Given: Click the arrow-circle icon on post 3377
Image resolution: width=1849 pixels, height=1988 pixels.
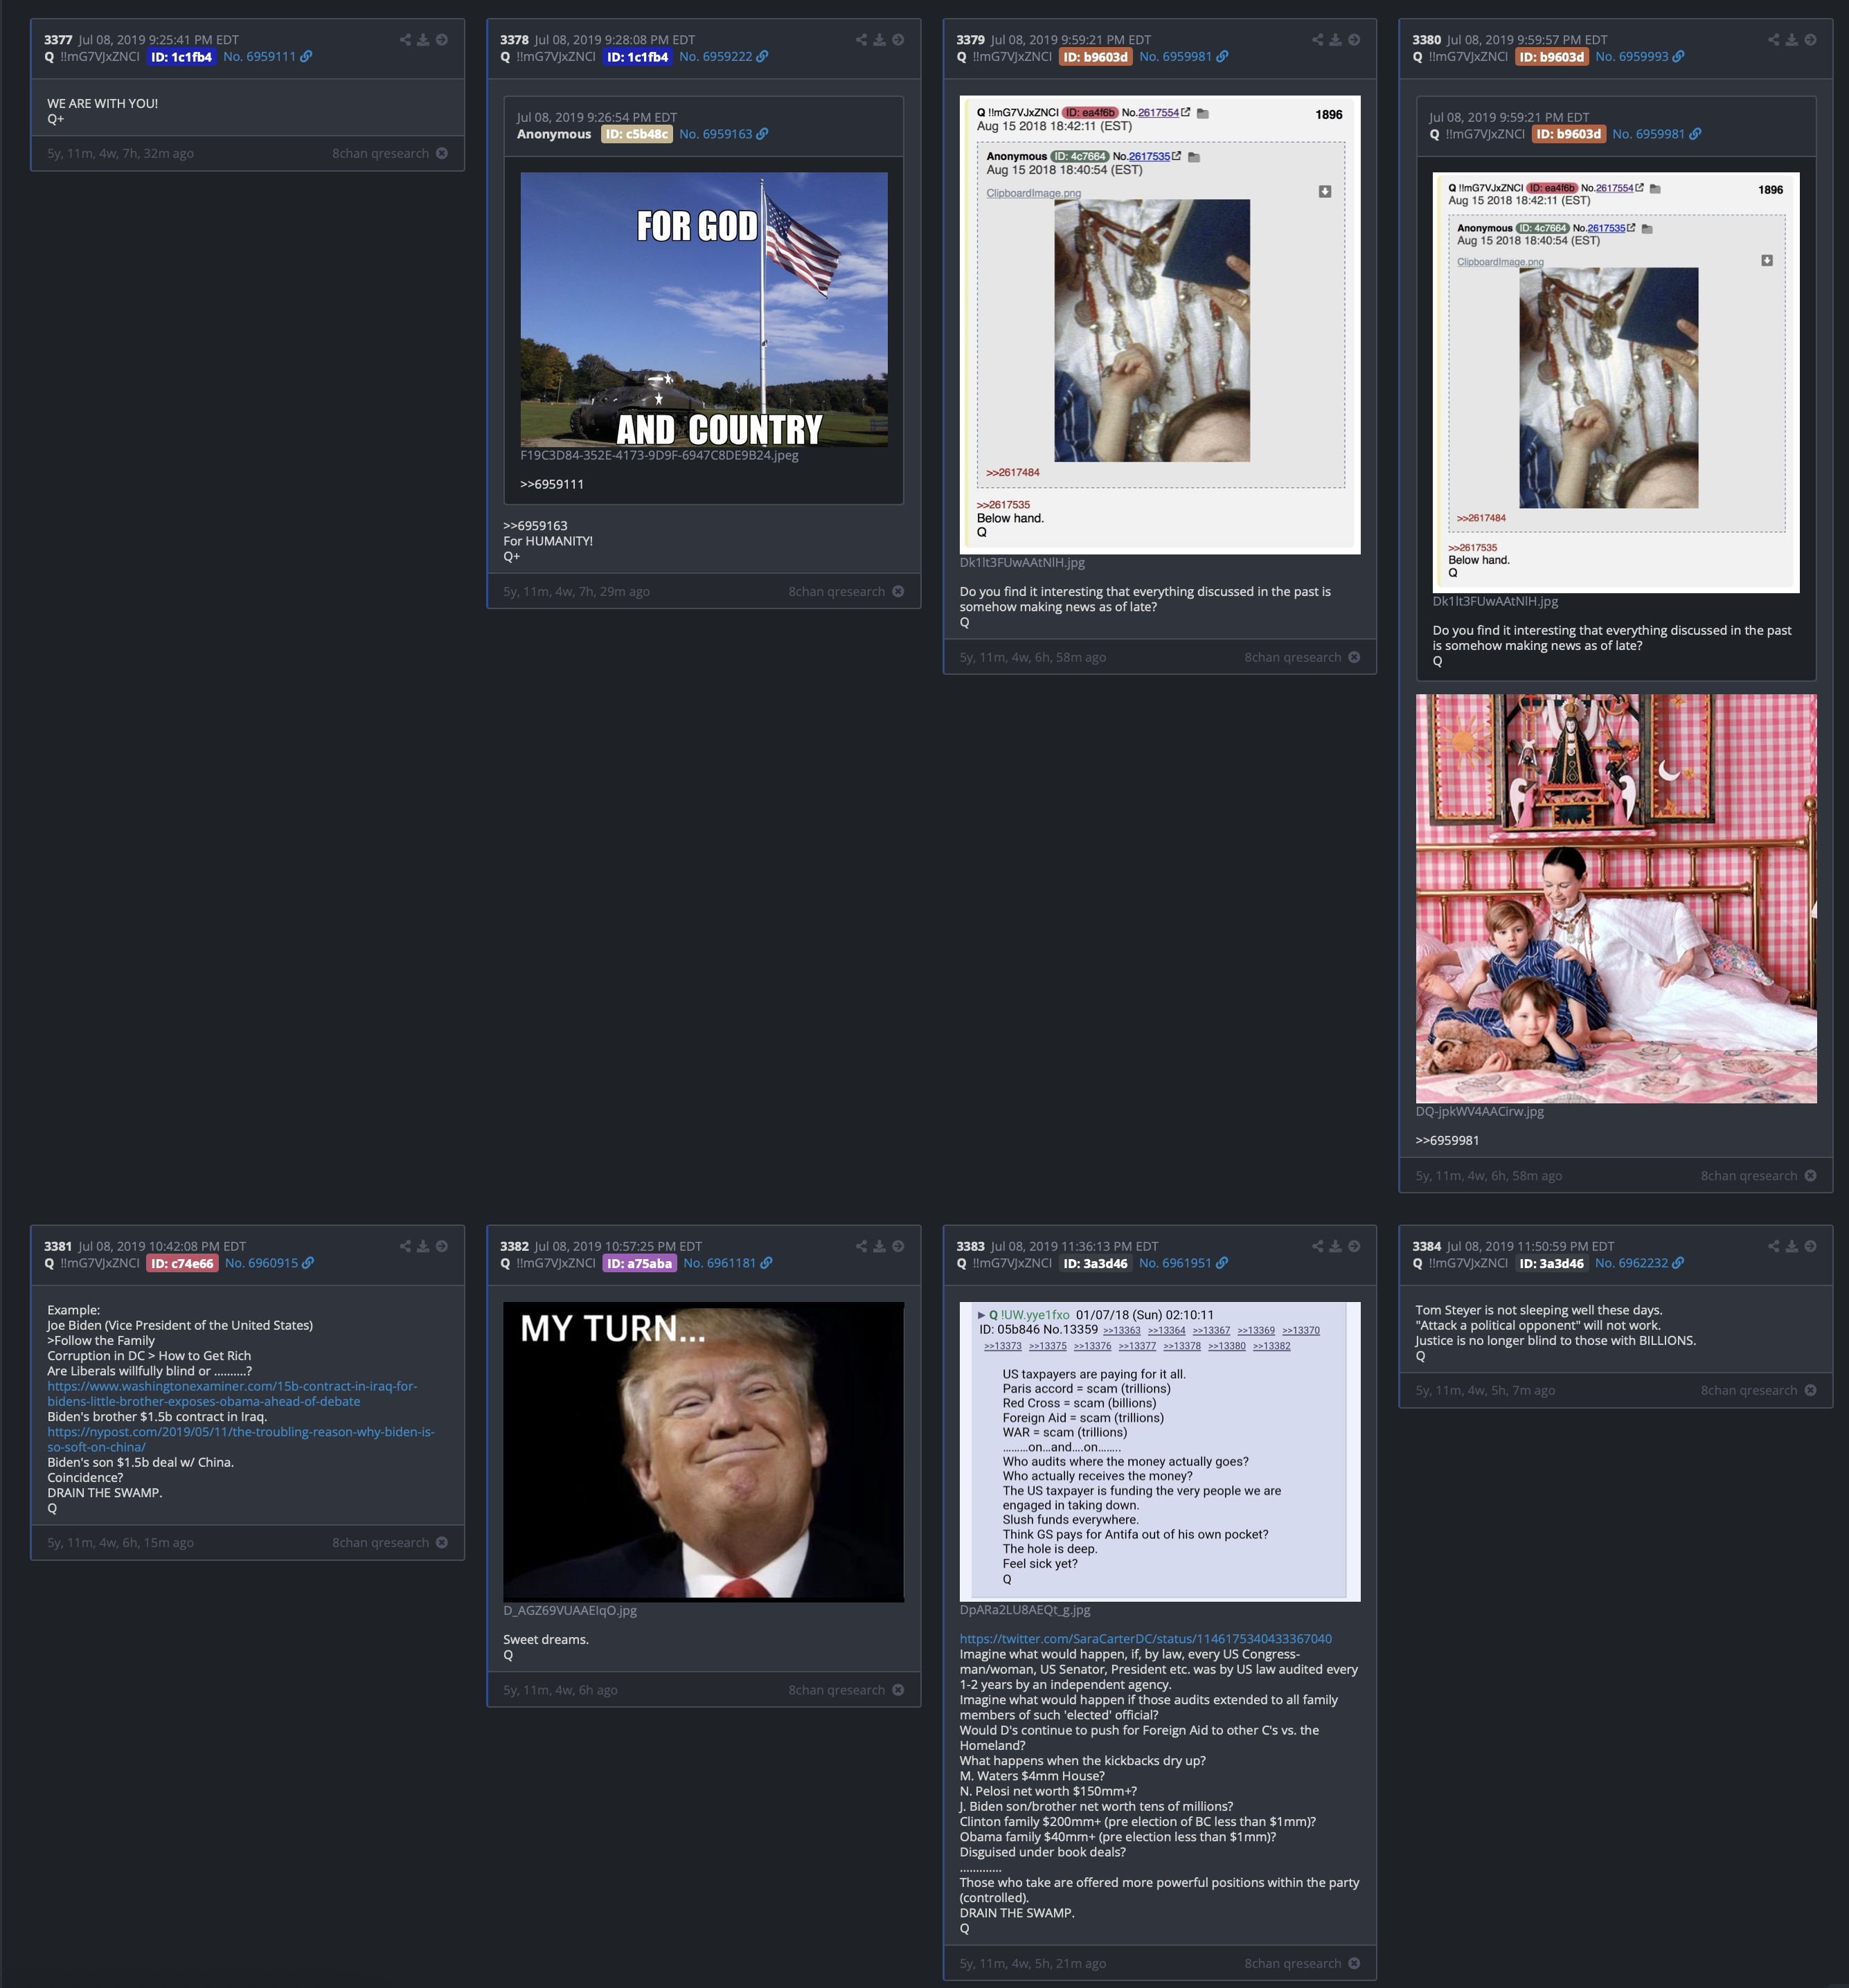Looking at the screenshot, I should 441,40.
